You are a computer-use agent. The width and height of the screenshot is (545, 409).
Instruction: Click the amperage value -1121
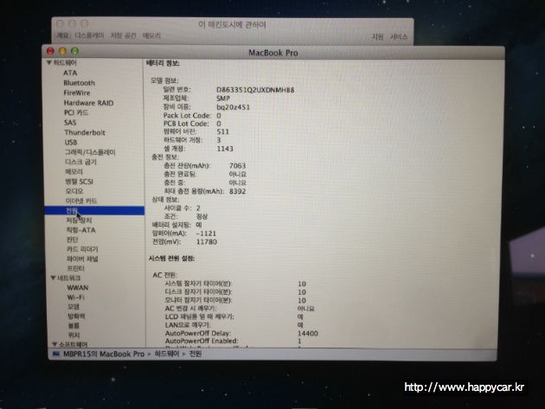[x=206, y=233]
